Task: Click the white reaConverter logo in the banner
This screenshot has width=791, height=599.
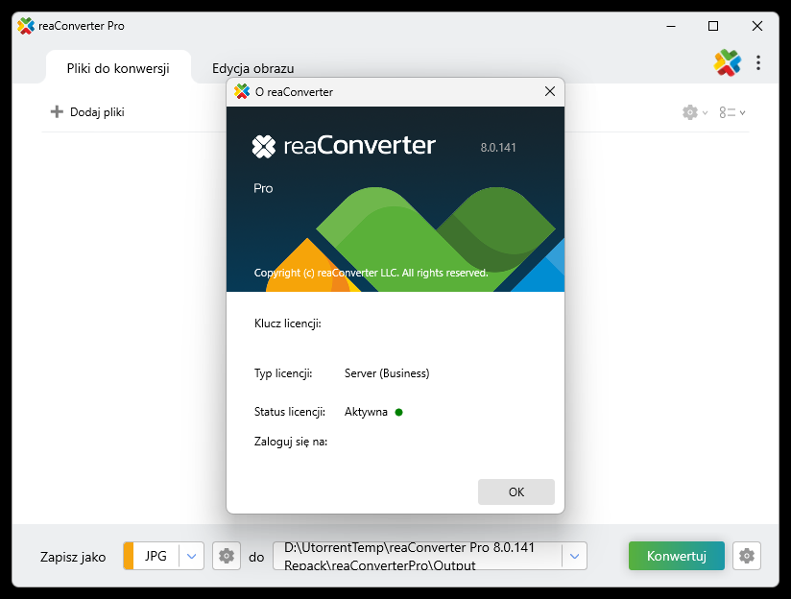Action: pyautogui.click(x=344, y=146)
